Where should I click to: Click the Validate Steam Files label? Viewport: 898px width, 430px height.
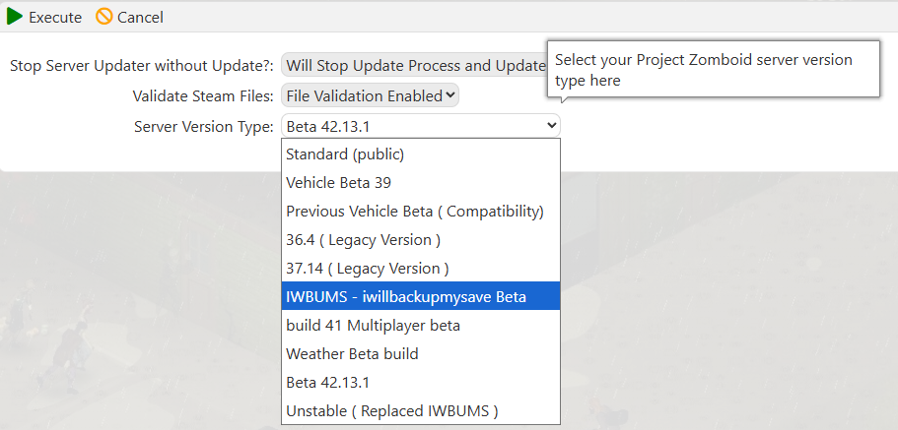[x=202, y=95]
